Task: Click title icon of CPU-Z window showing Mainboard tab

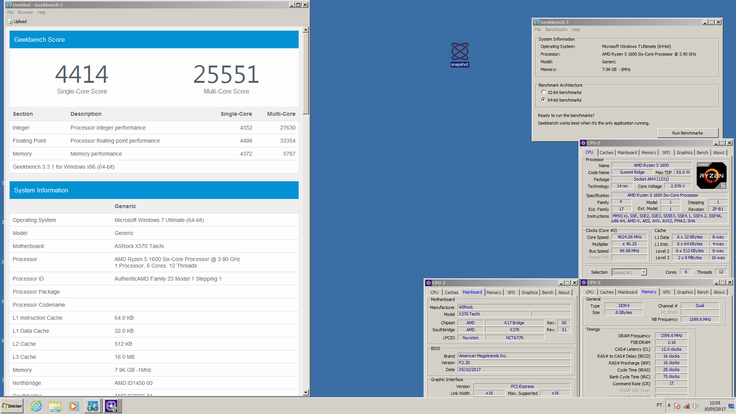Action: tap(429, 283)
